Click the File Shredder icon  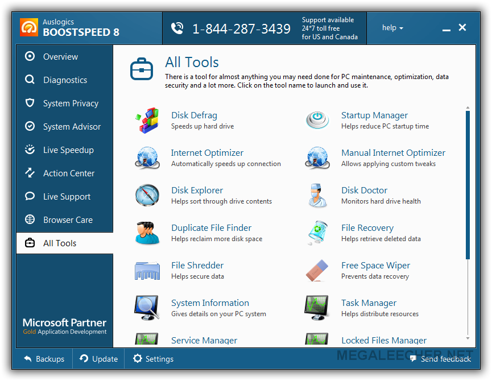147,270
